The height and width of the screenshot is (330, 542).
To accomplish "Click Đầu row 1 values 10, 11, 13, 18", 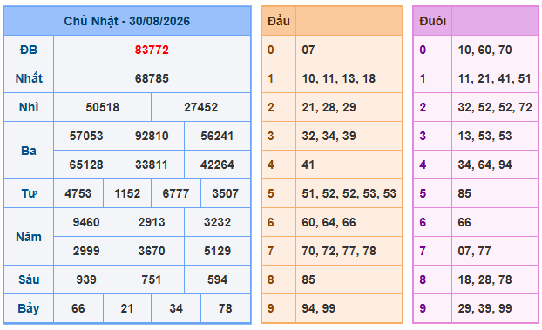I will [x=339, y=78].
